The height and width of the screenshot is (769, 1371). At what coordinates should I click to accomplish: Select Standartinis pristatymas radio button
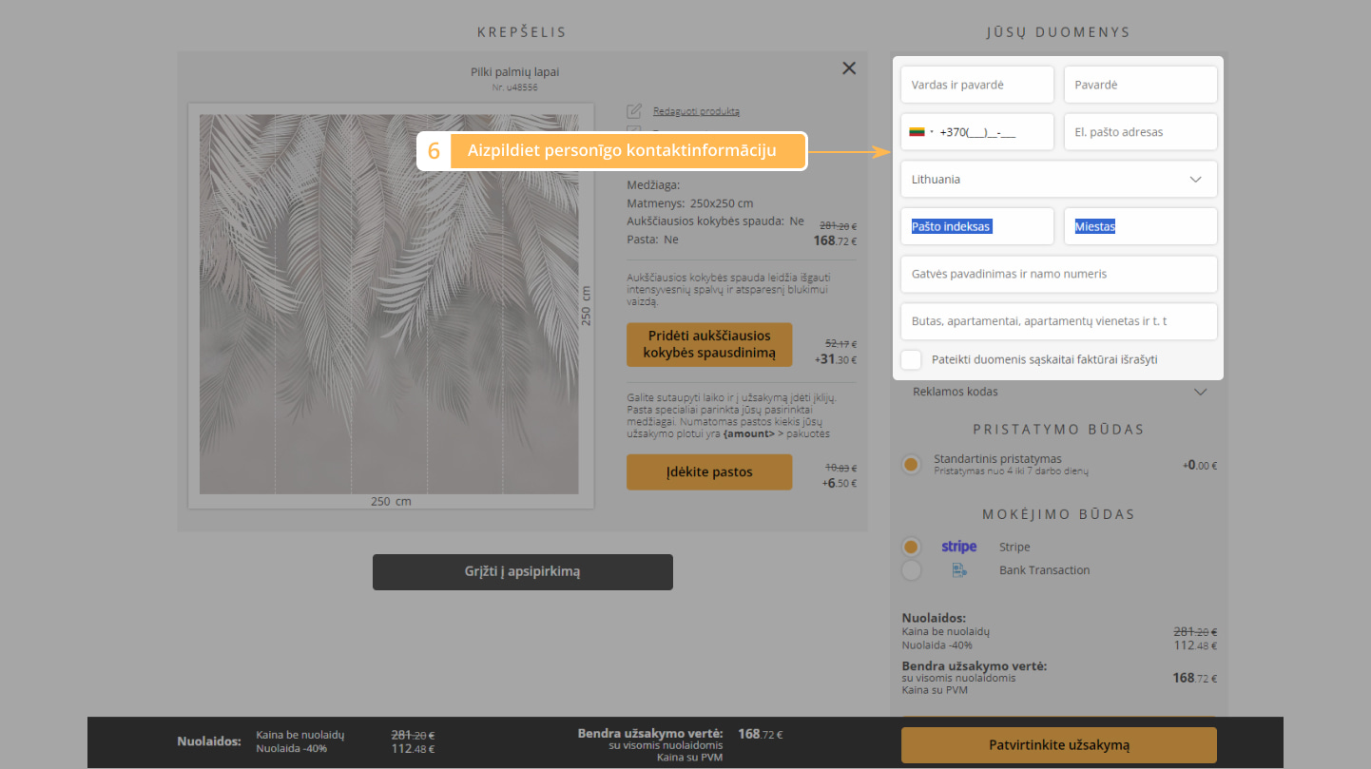[x=912, y=465]
